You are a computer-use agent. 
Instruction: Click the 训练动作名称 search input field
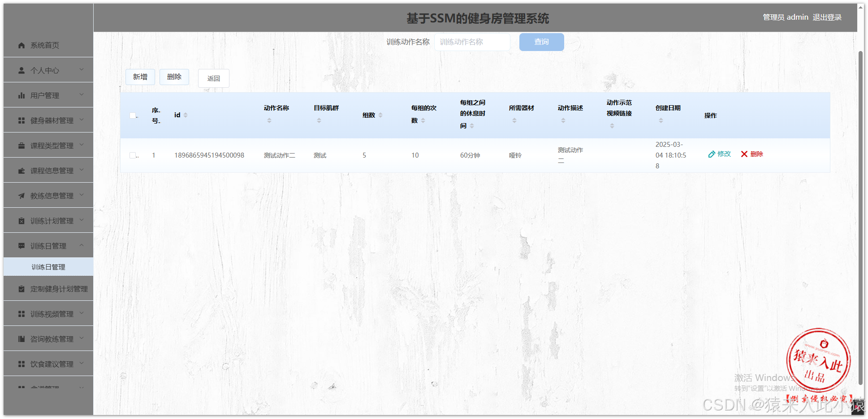472,42
